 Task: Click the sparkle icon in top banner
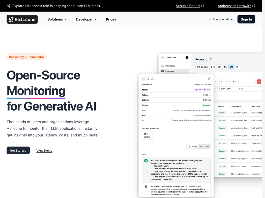coord(9,6)
